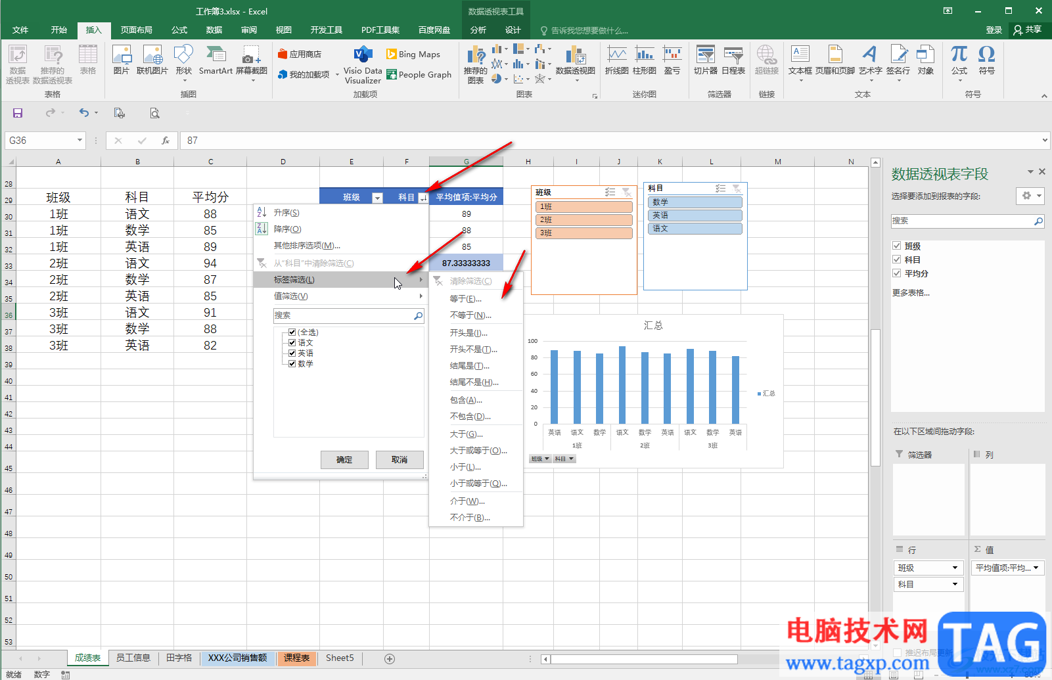Select 1班 in the 班级 slicer
Screen dimensions: 1052x680
coord(584,207)
